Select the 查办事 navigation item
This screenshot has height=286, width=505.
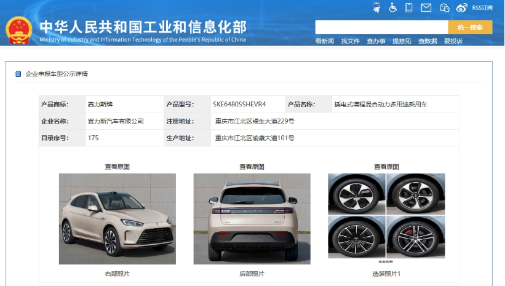point(376,41)
